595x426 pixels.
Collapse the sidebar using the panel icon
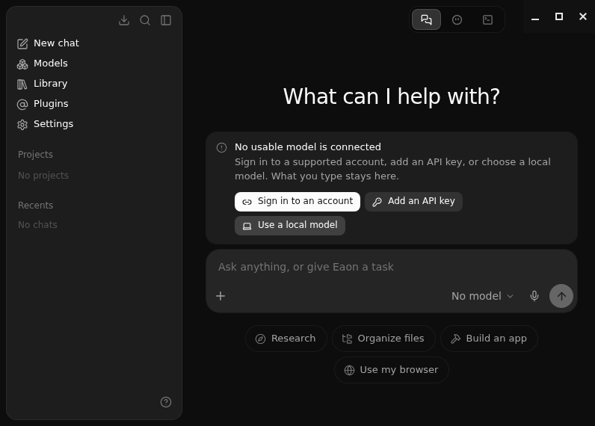click(166, 20)
